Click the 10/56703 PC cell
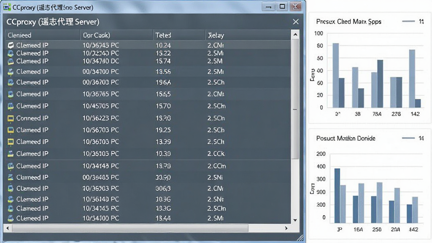 coord(101,130)
